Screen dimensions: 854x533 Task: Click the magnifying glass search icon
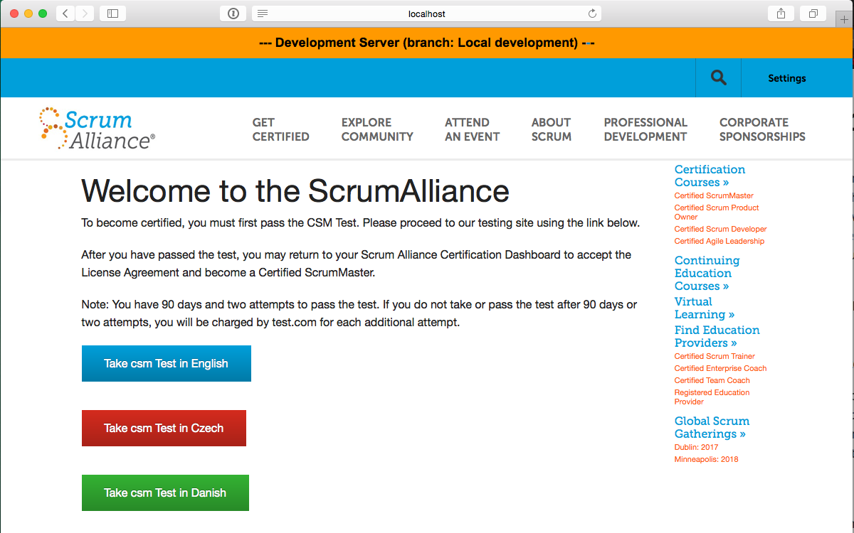point(719,77)
